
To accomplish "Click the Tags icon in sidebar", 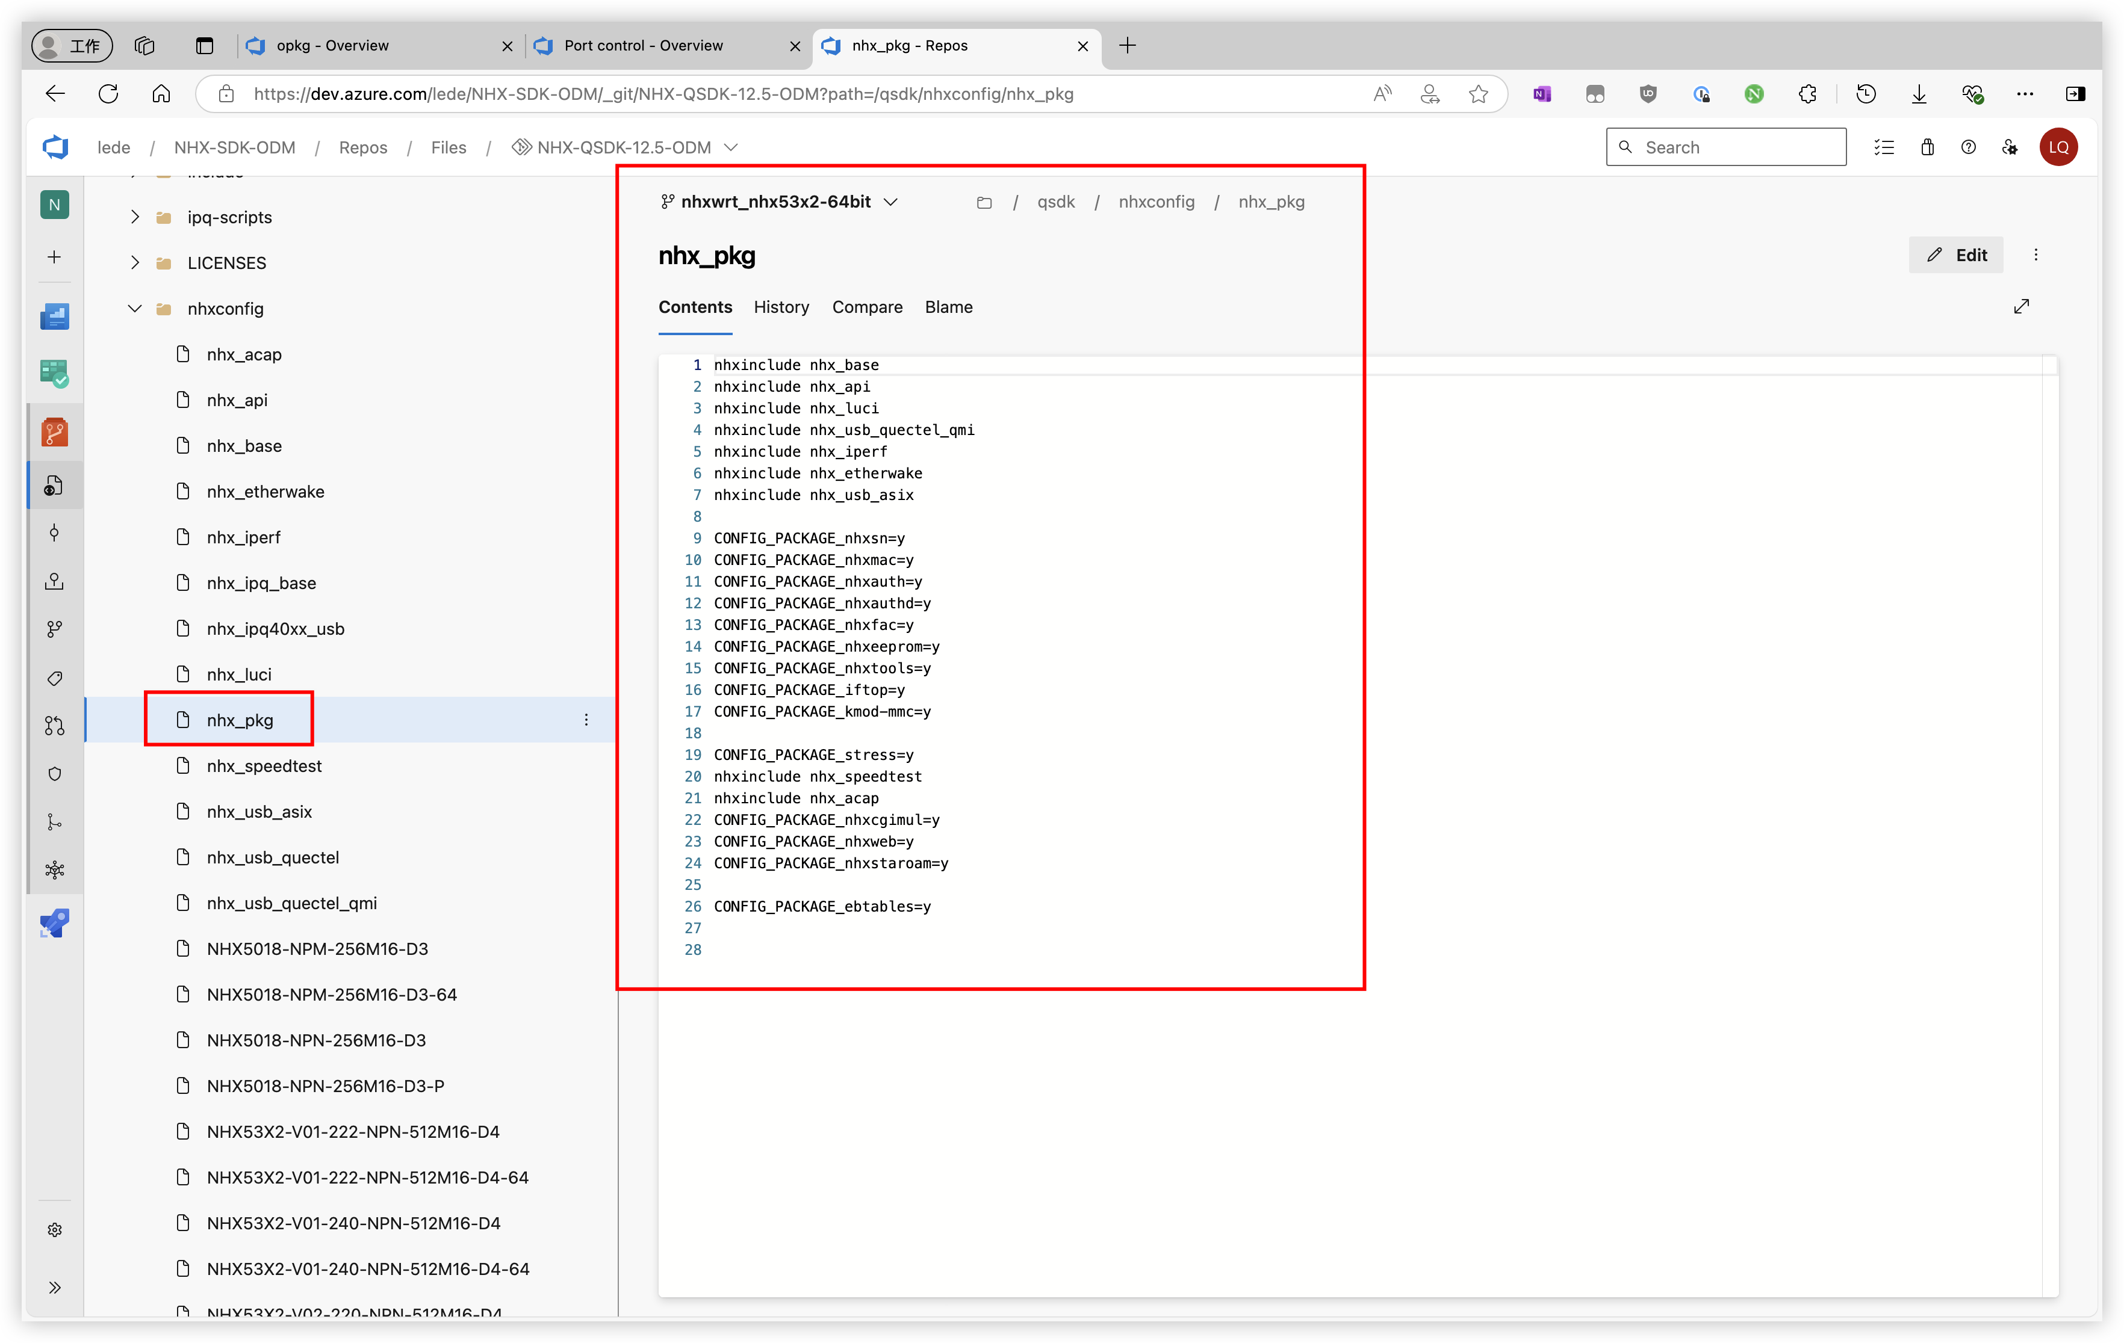I will (55, 678).
